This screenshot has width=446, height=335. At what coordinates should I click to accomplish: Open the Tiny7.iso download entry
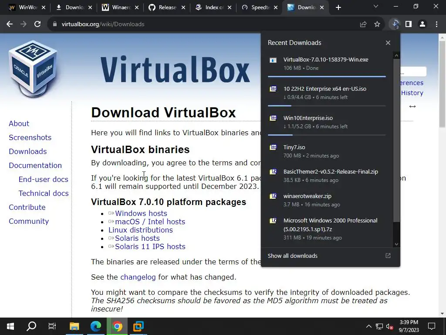pos(327,151)
